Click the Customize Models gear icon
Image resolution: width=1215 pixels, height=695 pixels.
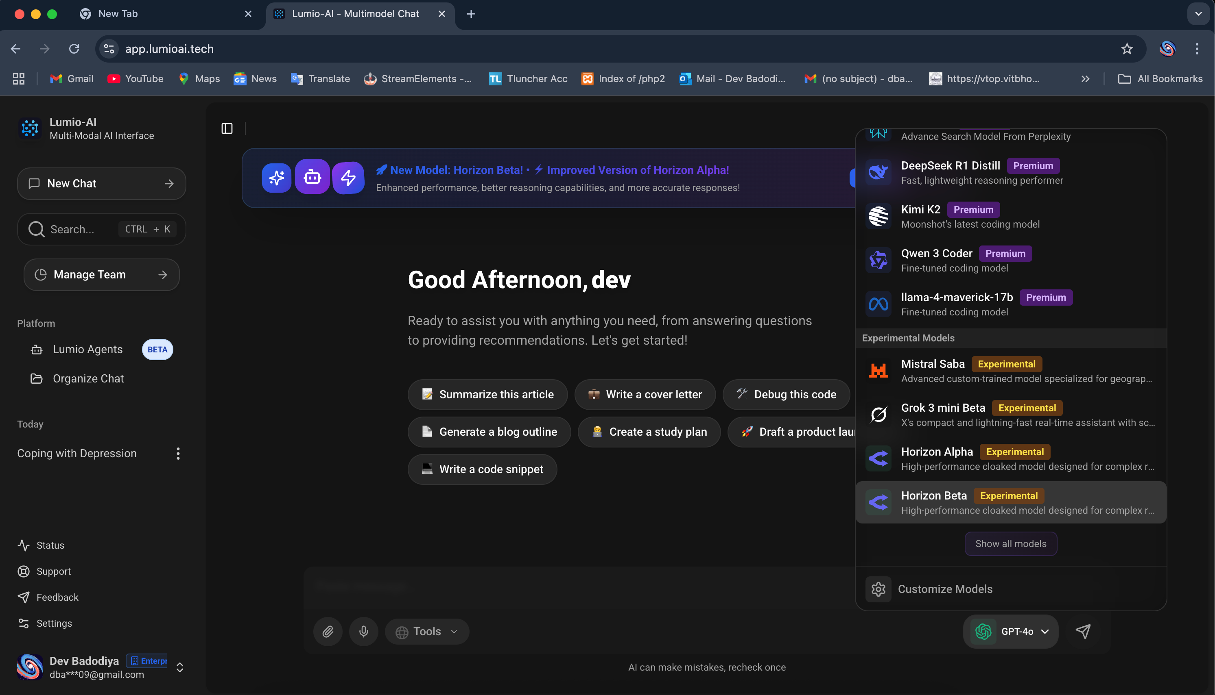tap(878, 589)
